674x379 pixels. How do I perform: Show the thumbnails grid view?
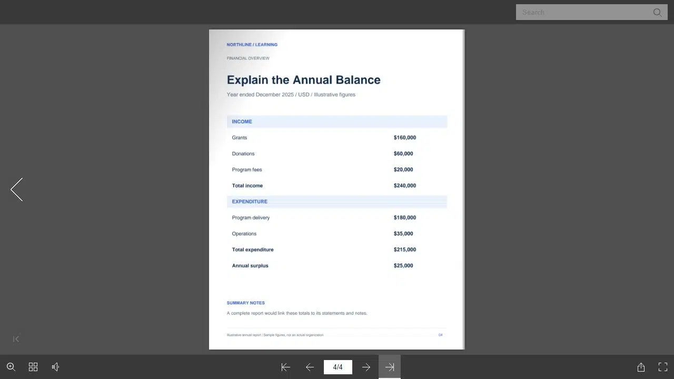[x=33, y=367]
